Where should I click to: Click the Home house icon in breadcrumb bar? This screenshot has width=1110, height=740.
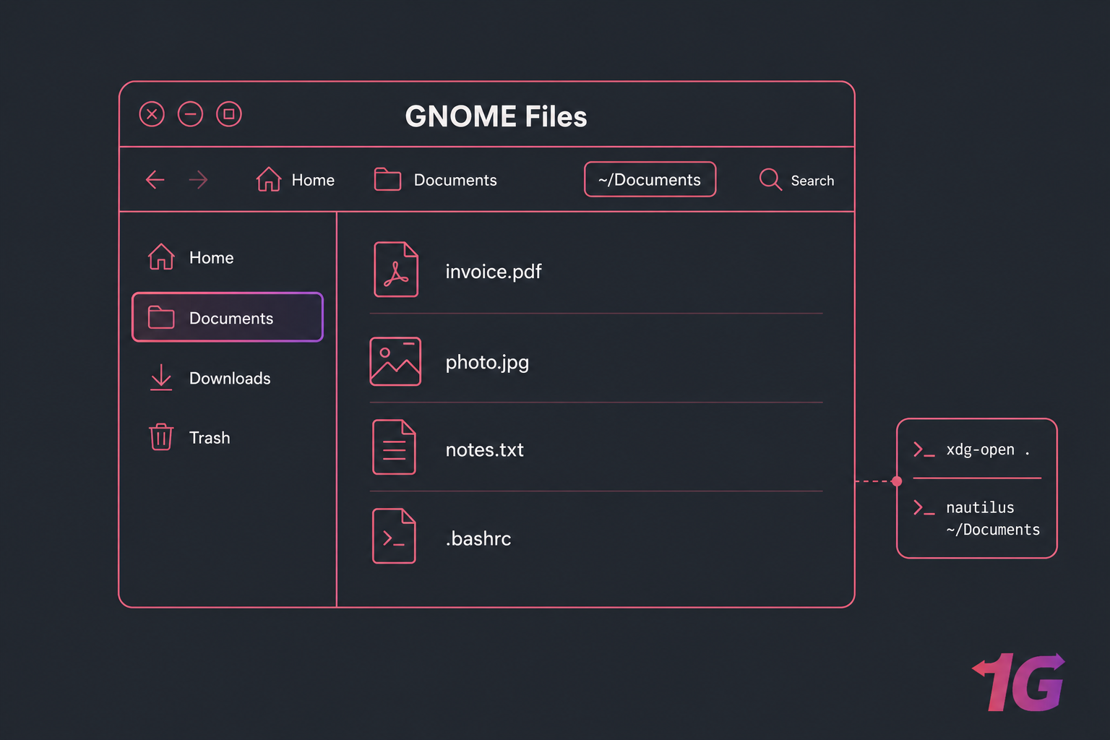point(269,178)
